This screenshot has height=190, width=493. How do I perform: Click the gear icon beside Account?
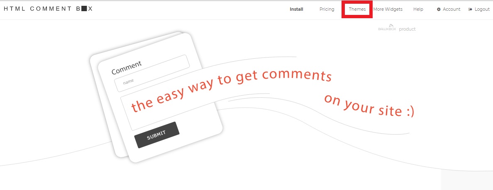[439, 10]
